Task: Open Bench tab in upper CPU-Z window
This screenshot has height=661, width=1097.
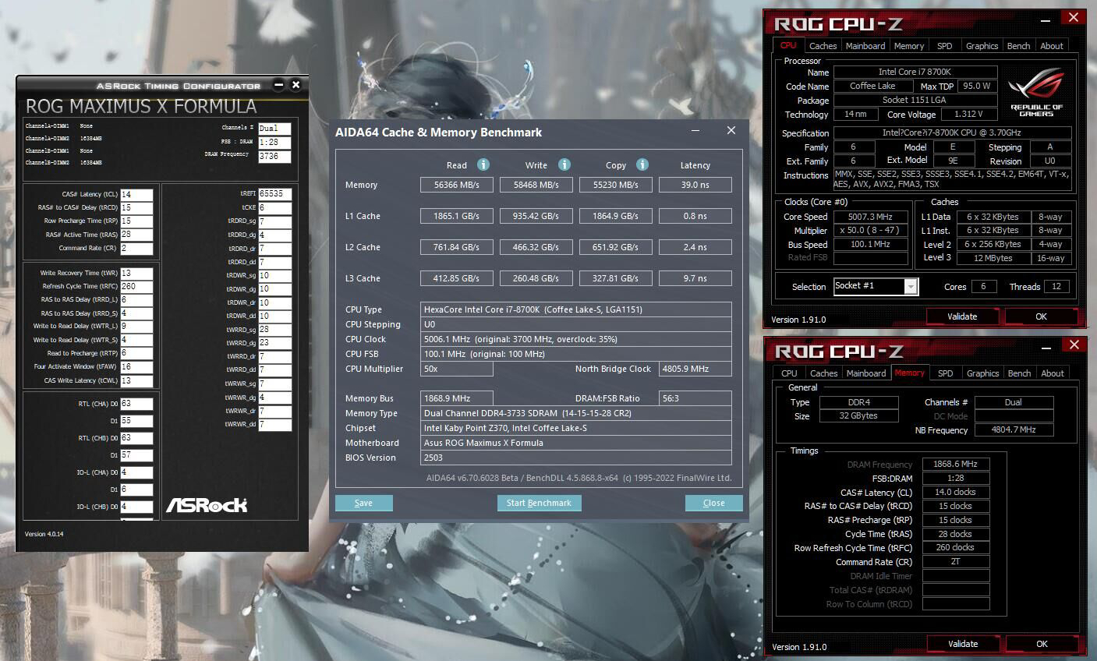Action: click(x=1018, y=46)
